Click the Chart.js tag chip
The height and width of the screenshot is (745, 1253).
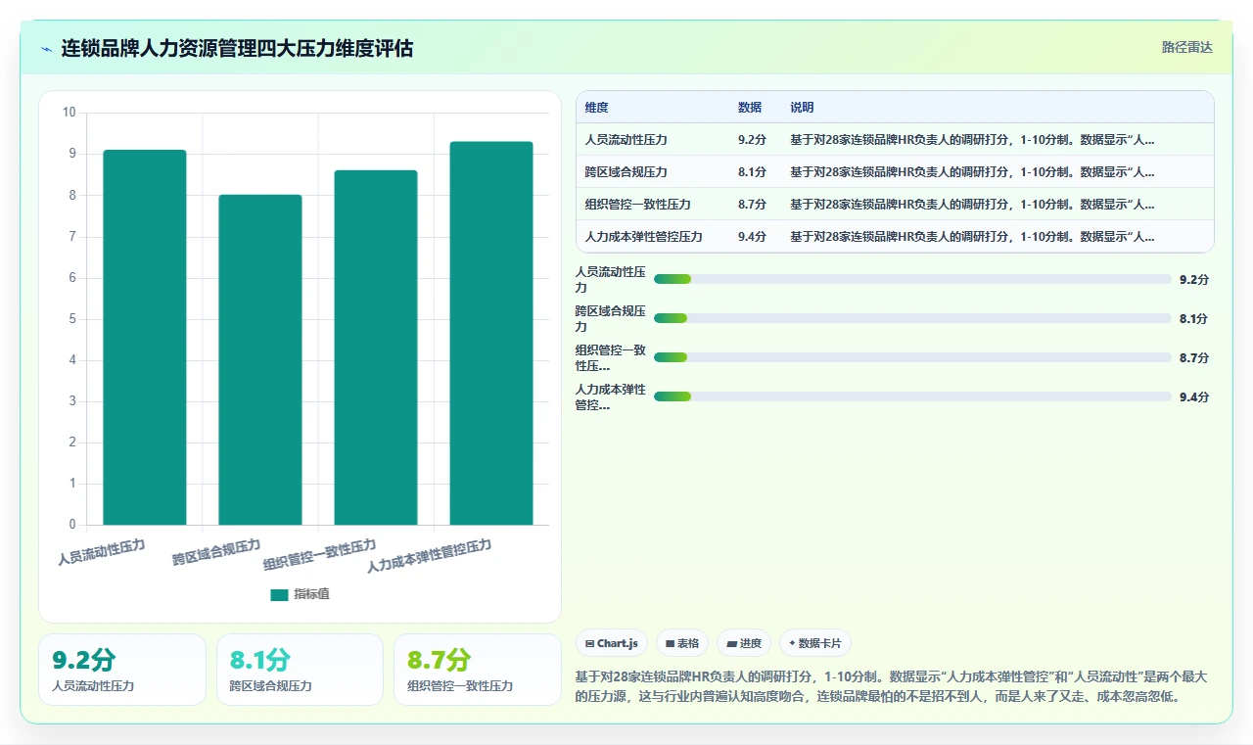tap(611, 643)
